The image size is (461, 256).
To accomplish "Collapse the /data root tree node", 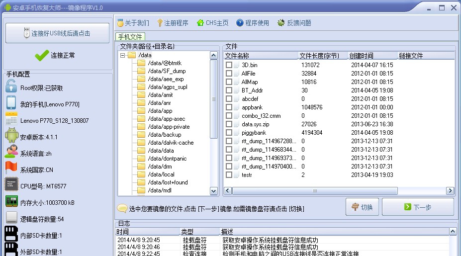I will (122, 55).
